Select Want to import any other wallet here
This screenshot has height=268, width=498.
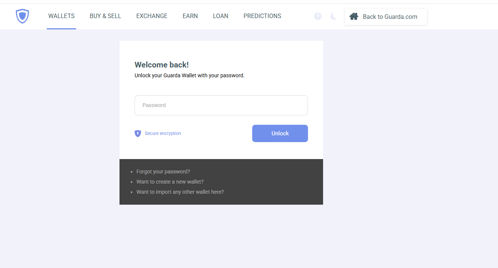tap(180, 191)
